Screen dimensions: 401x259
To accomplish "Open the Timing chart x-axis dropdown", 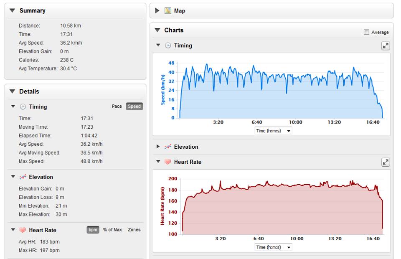I will 273,131.
